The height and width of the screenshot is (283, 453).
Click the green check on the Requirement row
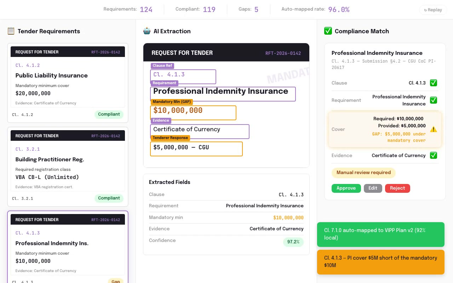(434, 100)
